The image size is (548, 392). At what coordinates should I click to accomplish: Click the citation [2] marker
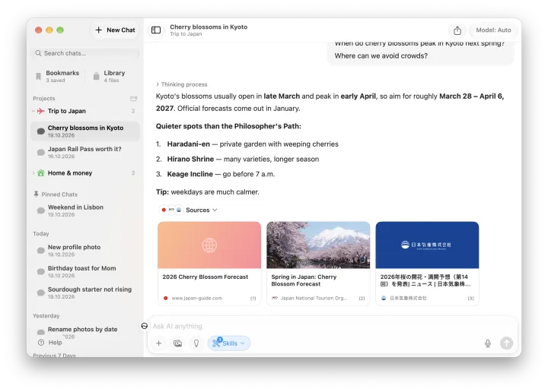pos(362,299)
